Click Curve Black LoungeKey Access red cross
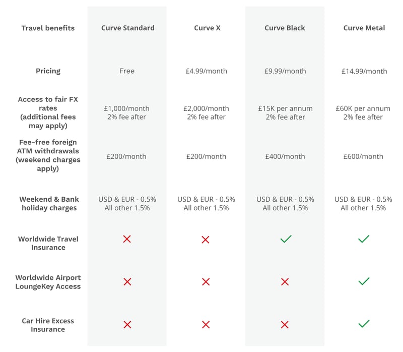This screenshot has height=352, width=403. (285, 282)
